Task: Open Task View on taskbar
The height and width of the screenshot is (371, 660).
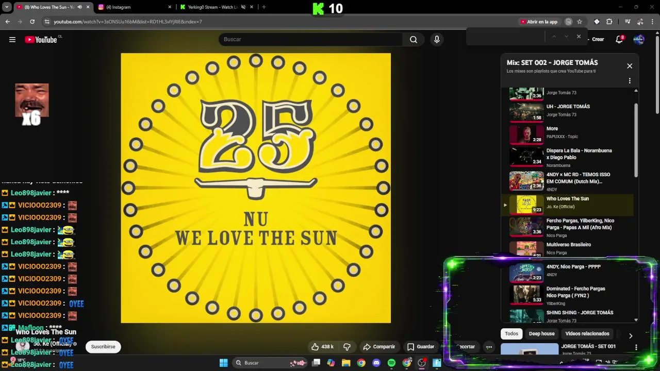Action: click(x=316, y=363)
